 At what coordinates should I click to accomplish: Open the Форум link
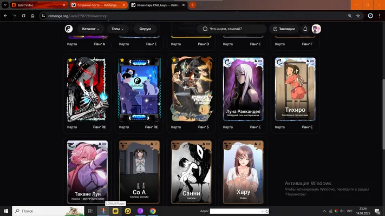[x=145, y=29]
